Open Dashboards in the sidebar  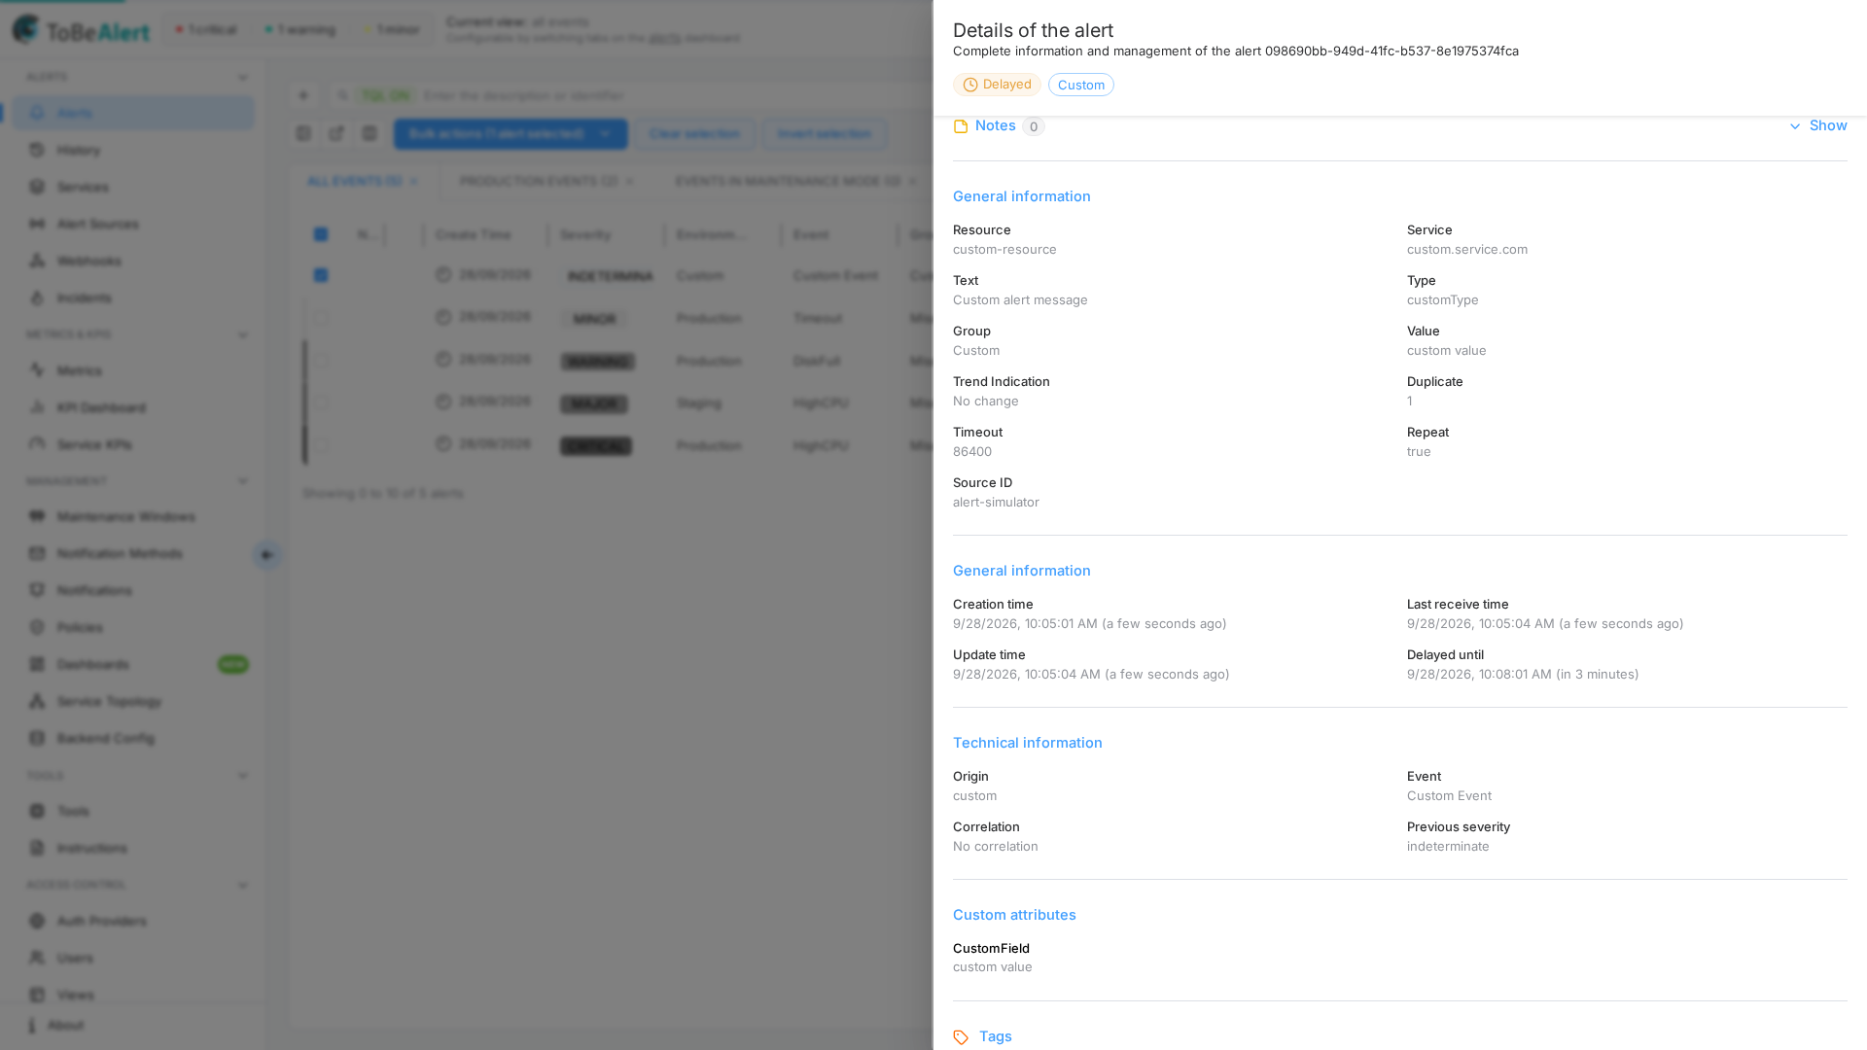click(132, 664)
